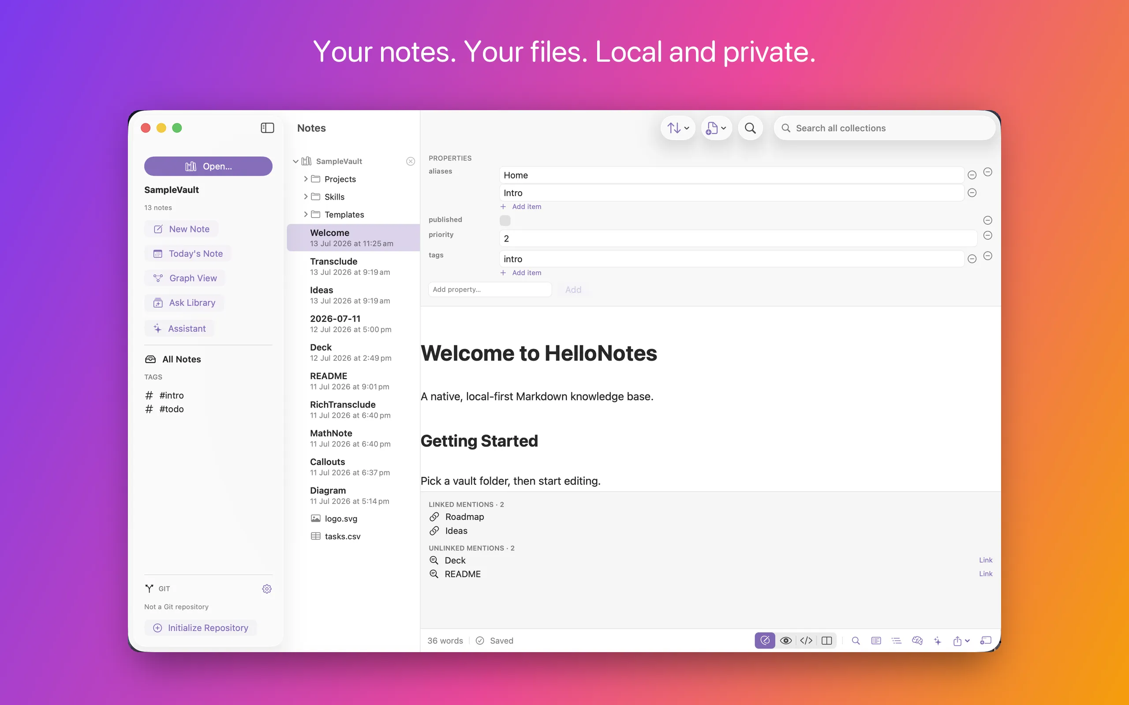Show the outline list icon

point(897,641)
